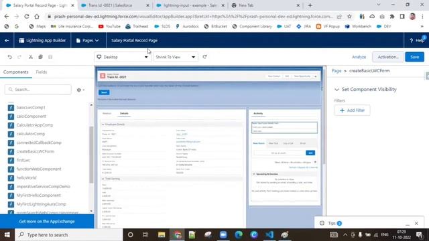Image resolution: width=429 pixels, height=241 pixels.
Task: Click the Page breadcrumb link
Action: tap(336, 71)
